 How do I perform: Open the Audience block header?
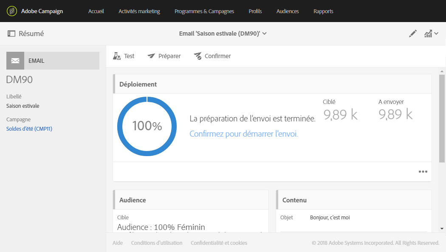pyautogui.click(x=191, y=200)
